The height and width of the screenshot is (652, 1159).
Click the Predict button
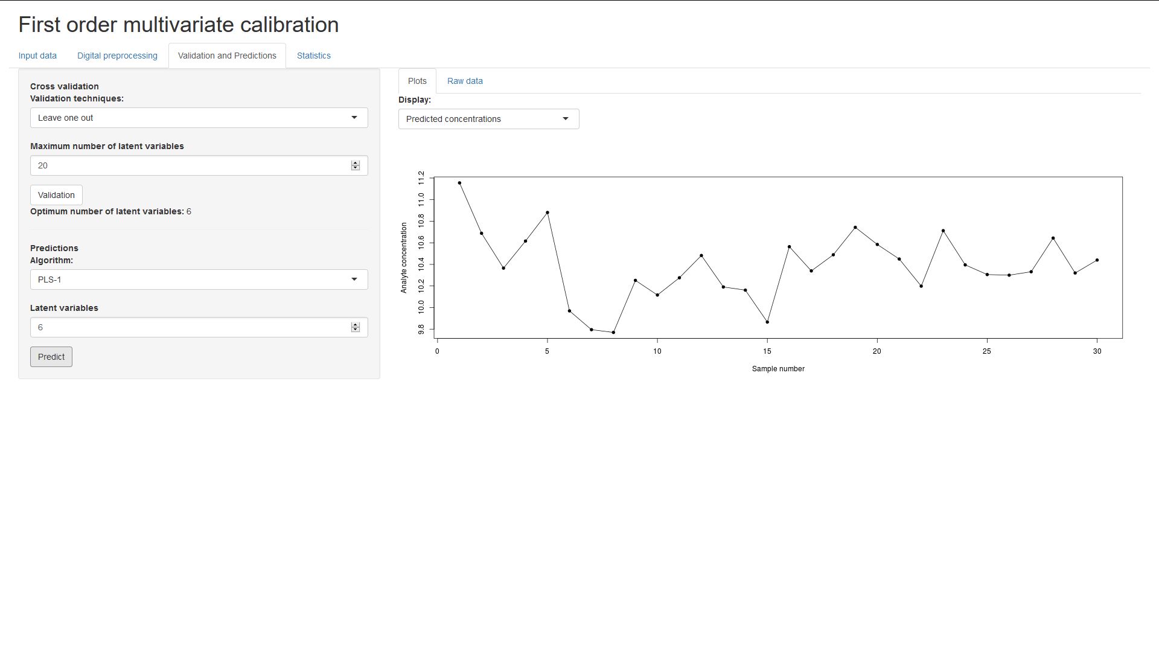[x=51, y=357]
